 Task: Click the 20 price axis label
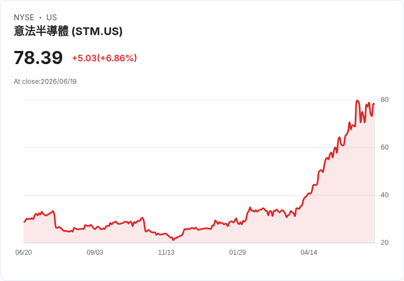pos(384,243)
